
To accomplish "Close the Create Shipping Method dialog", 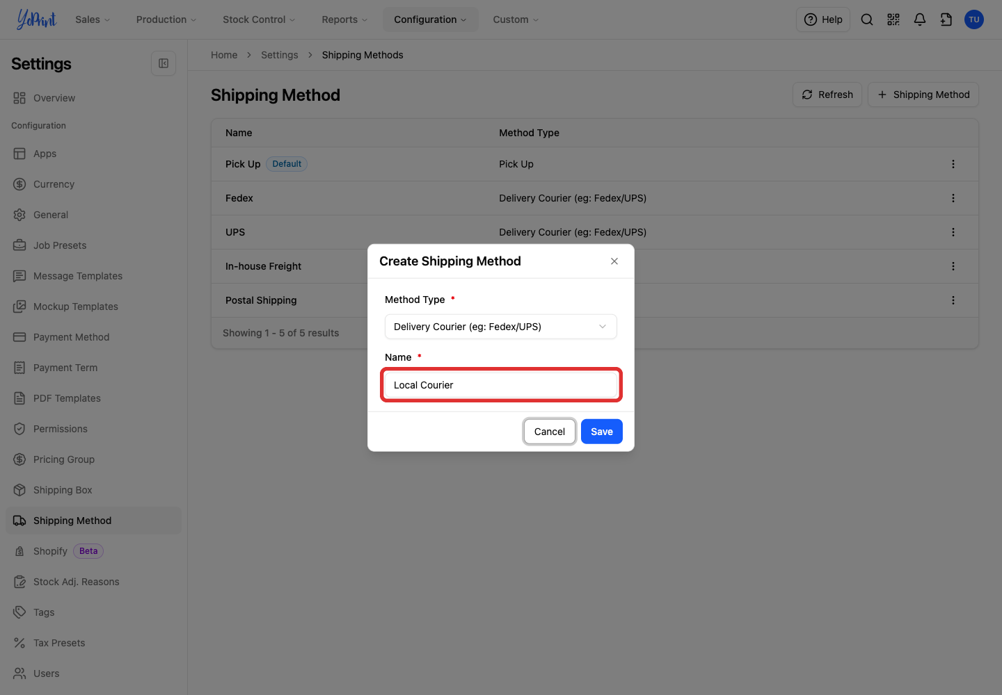I will click(614, 261).
